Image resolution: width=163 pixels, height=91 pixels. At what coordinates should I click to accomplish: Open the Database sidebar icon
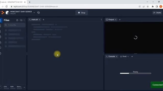[1, 37]
